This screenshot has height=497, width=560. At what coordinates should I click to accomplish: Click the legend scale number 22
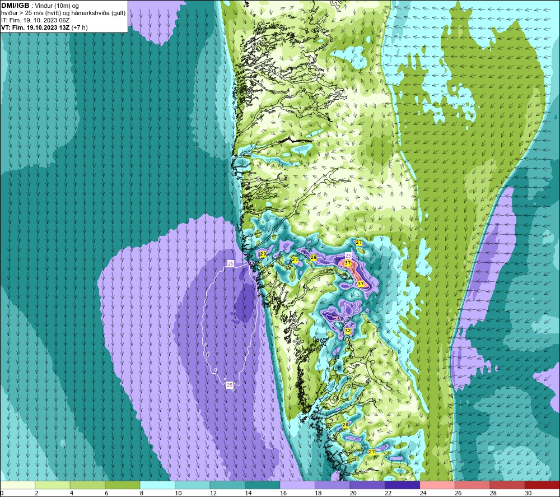coord(388,493)
